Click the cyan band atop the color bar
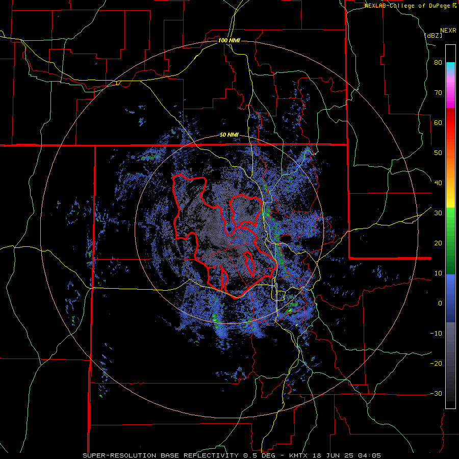This screenshot has width=459, height=459. [x=450, y=67]
